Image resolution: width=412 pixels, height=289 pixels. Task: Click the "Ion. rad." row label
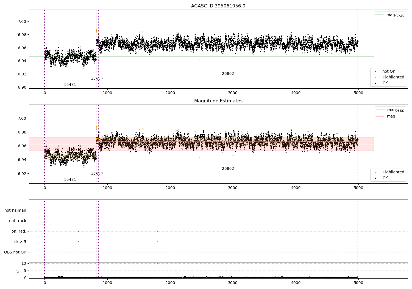(x=18, y=231)
